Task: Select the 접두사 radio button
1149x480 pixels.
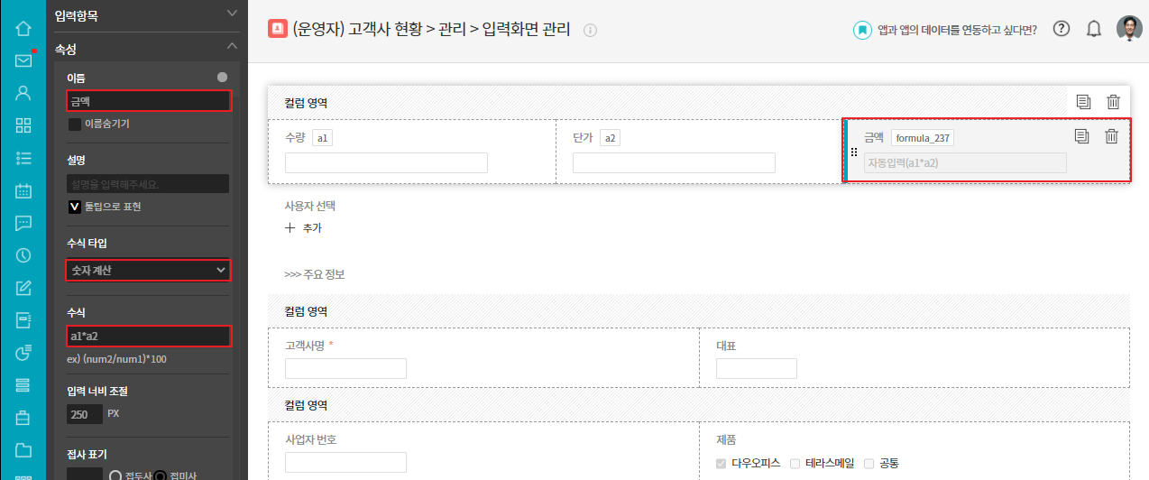Action: [115, 475]
